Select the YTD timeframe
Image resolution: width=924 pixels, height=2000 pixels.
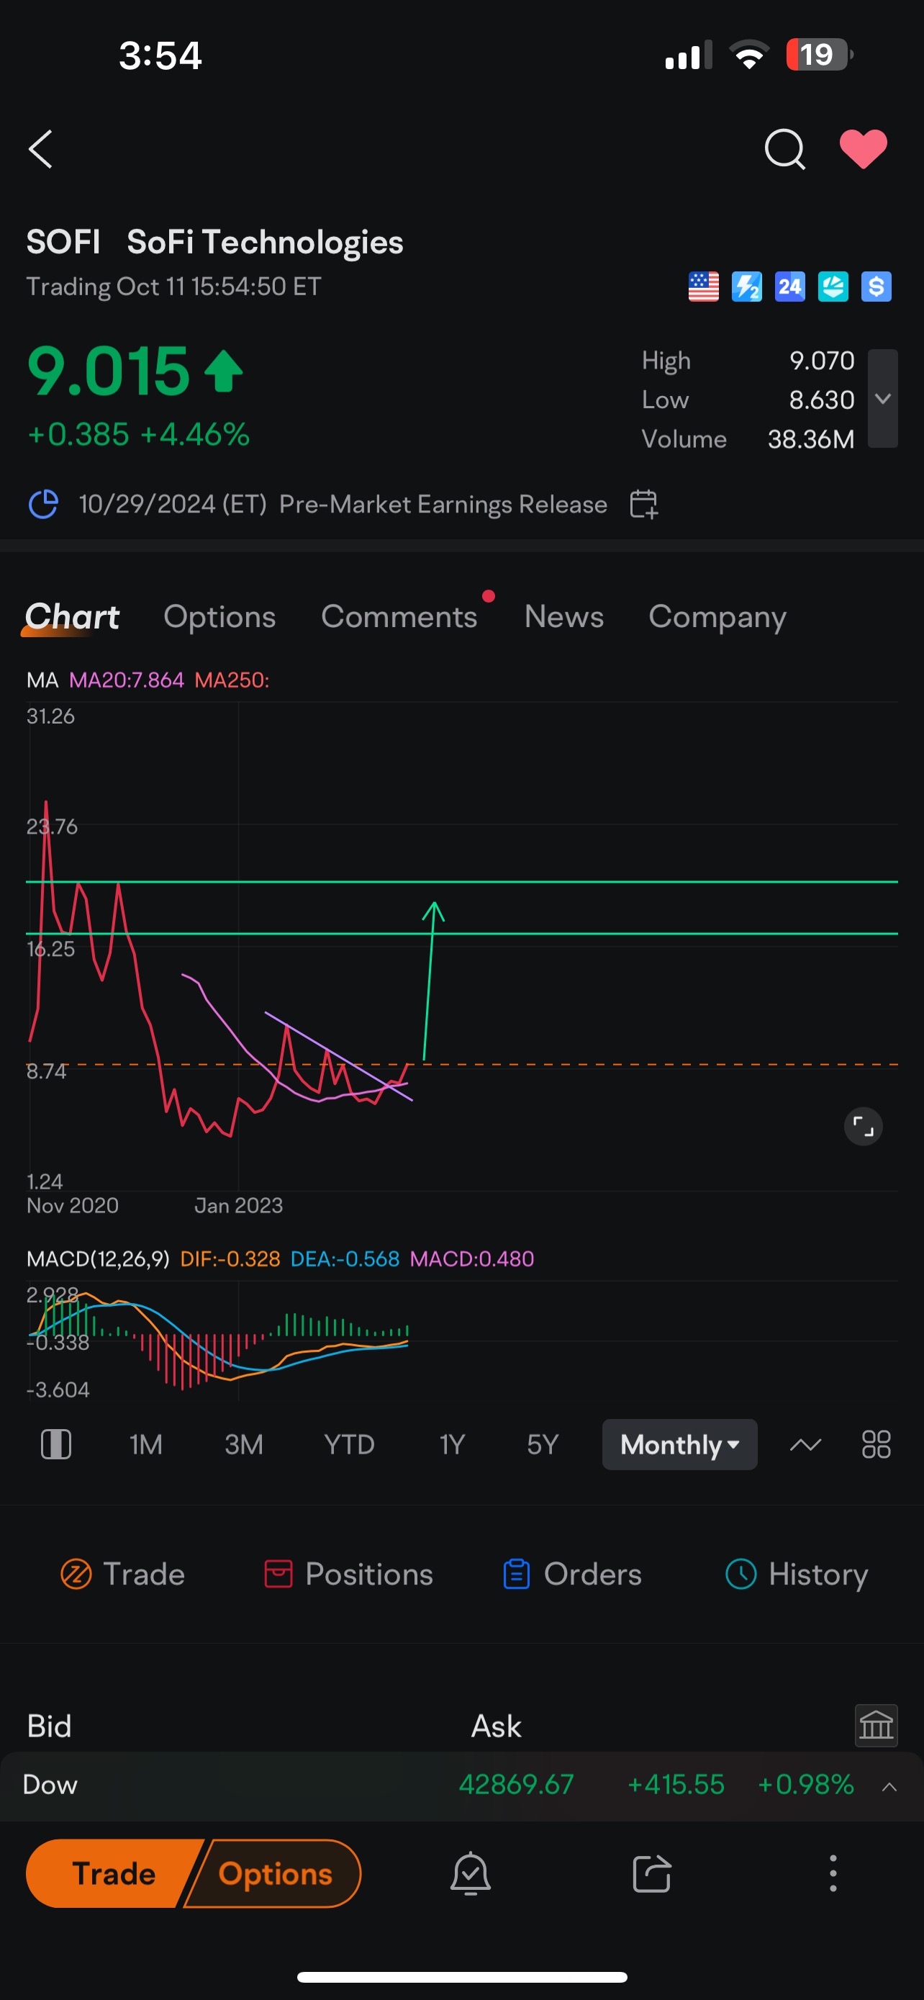[x=349, y=1444]
